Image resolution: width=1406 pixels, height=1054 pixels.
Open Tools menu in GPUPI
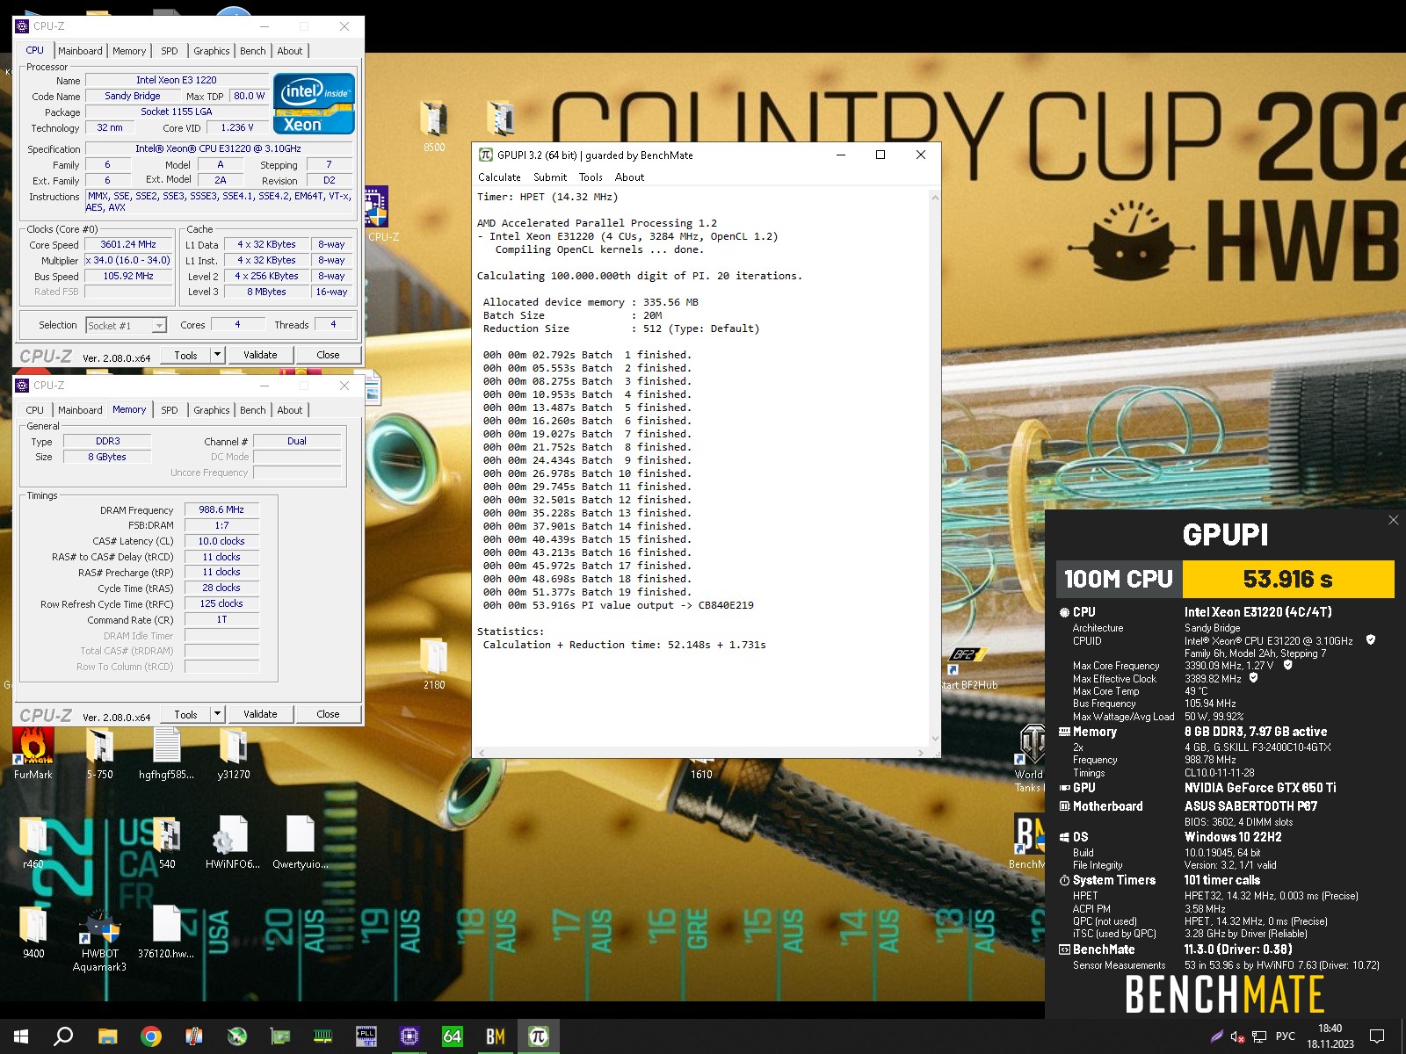[591, 177]
